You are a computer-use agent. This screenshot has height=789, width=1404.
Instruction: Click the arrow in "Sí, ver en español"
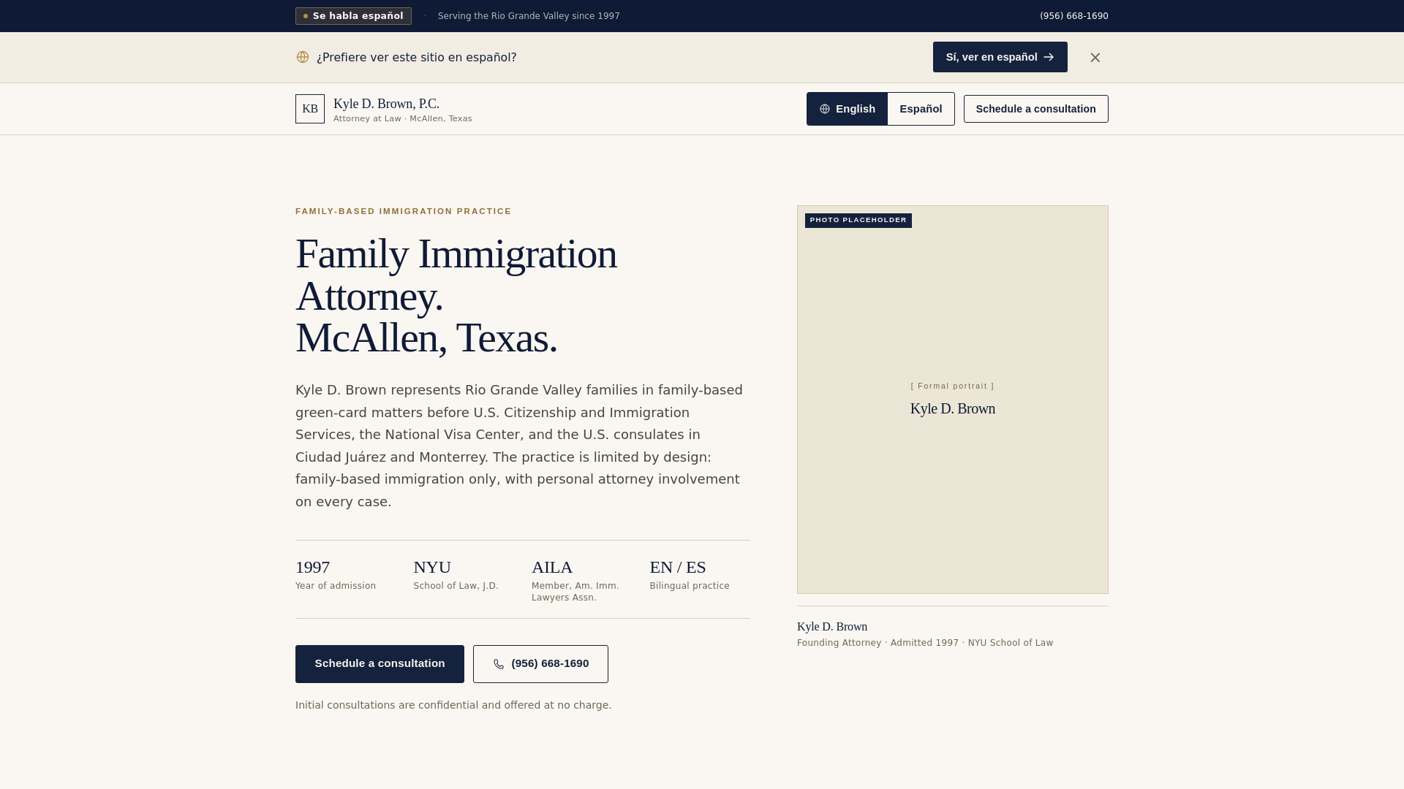(1049, 57)
